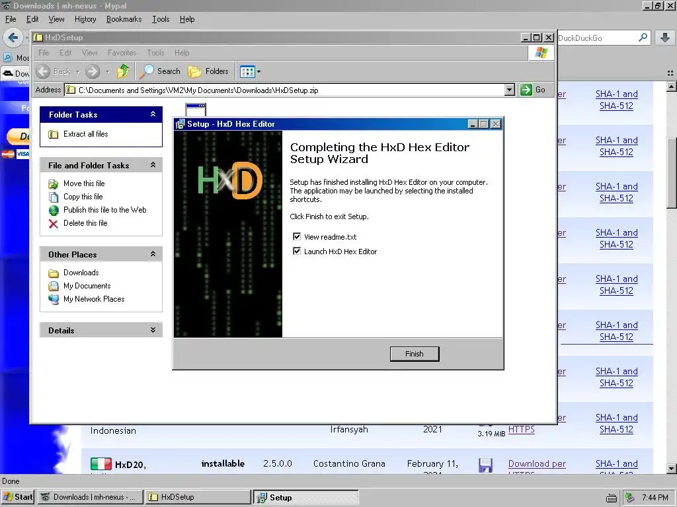Click the Move this file icon

click(x=53, y=184)
